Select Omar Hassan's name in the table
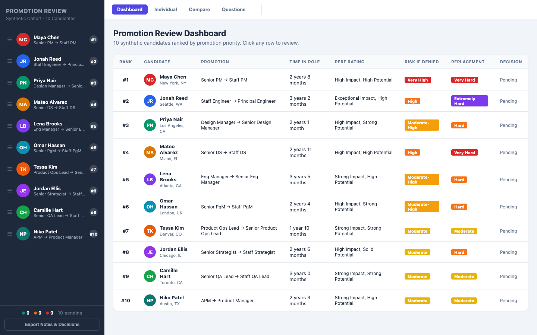 click(169, 204)
